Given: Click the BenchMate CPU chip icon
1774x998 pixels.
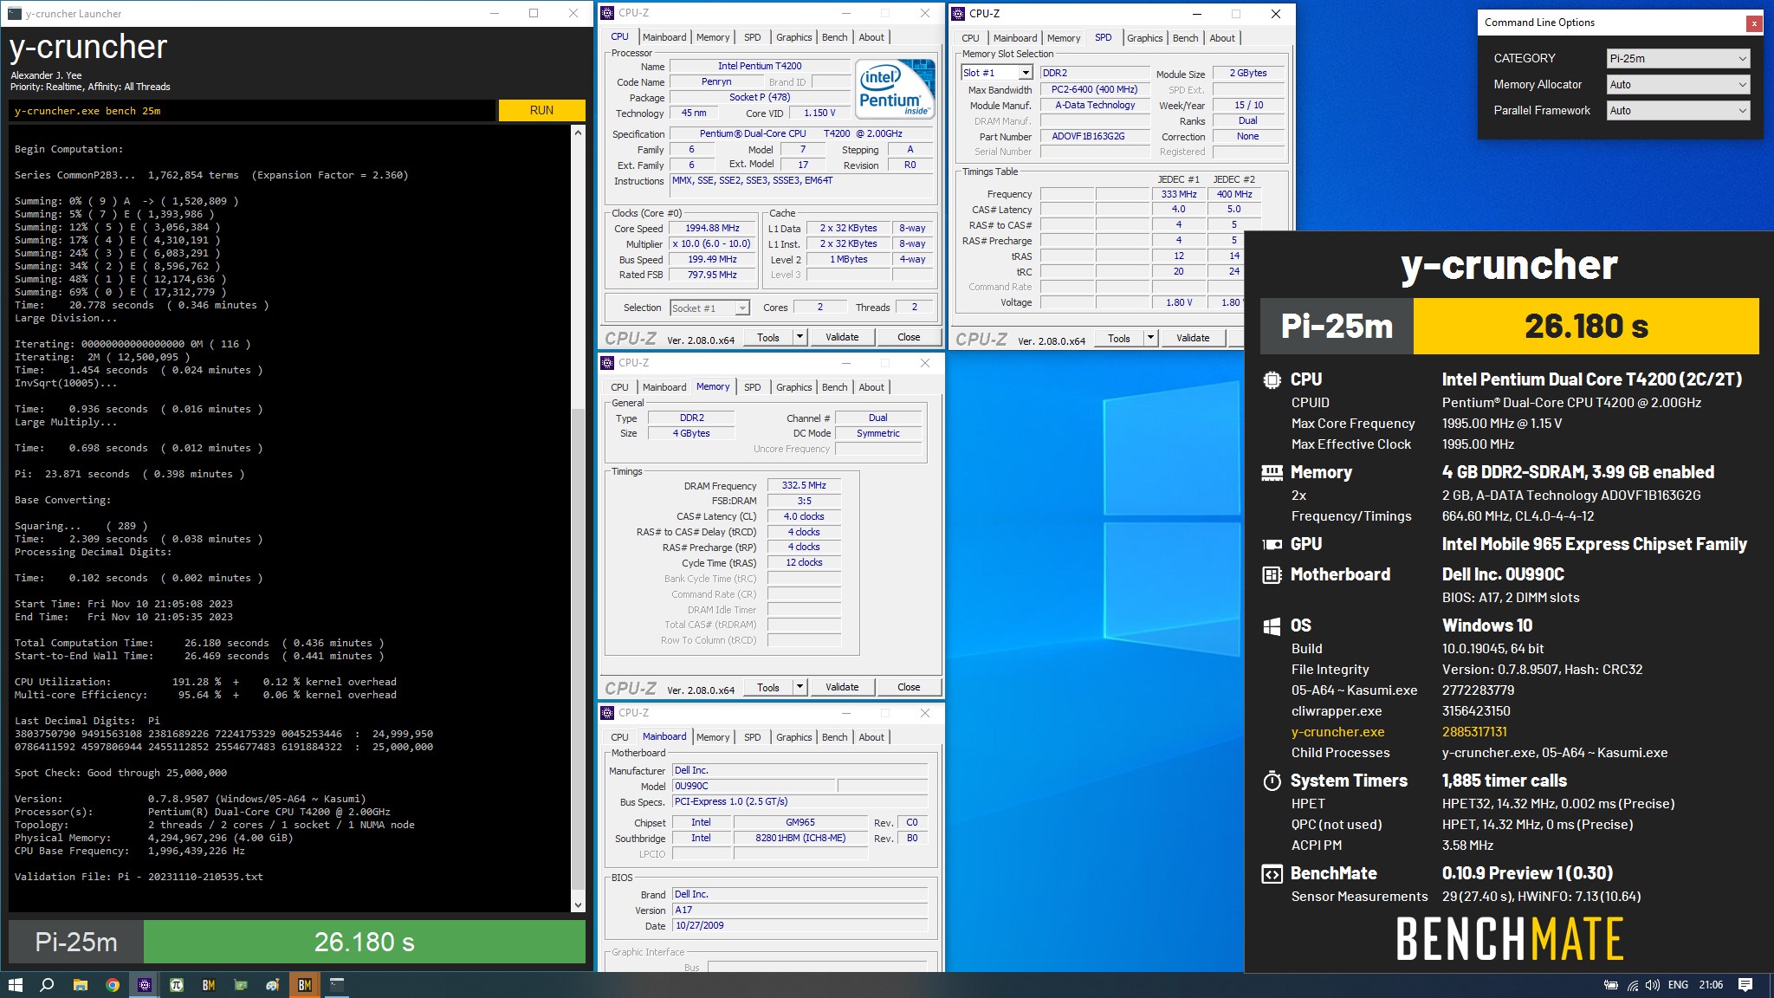Looking at the screenshot, I should pos(1272,379).
